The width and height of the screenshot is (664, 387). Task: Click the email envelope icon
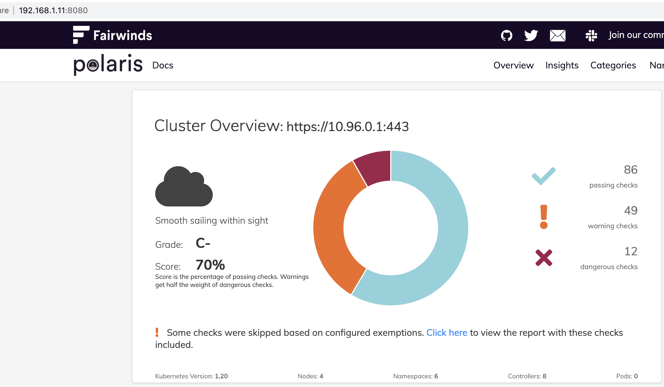(557, 36)
